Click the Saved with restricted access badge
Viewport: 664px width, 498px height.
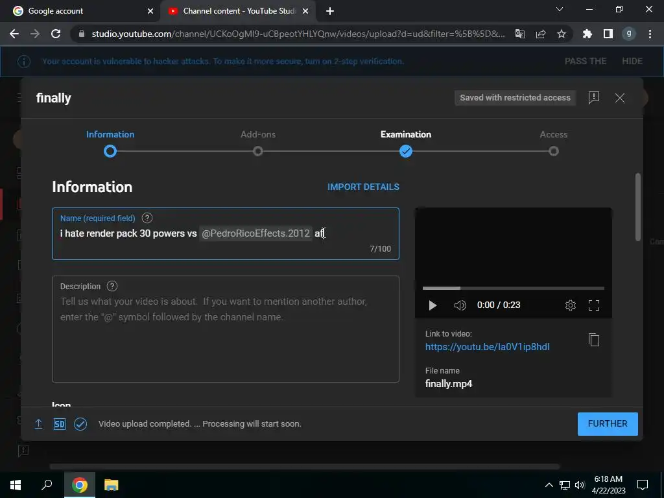[x=515, y=98]
